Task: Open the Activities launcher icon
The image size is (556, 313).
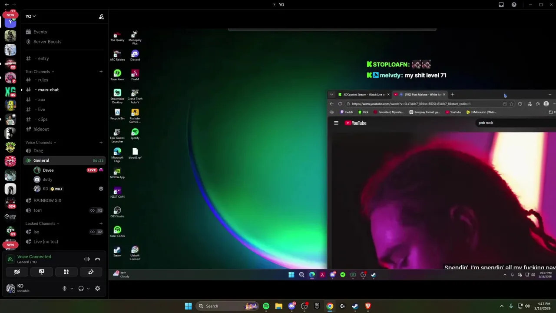Action: coord(66,272)
